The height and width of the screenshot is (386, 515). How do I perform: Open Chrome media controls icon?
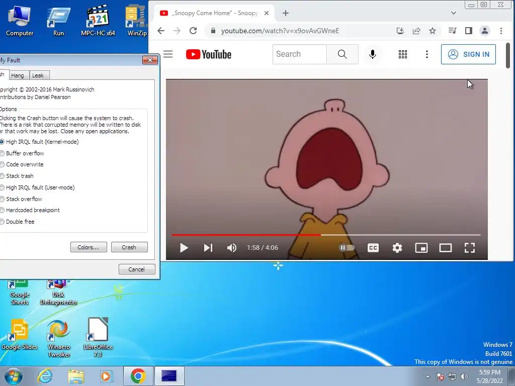click(x=452, y=31)
